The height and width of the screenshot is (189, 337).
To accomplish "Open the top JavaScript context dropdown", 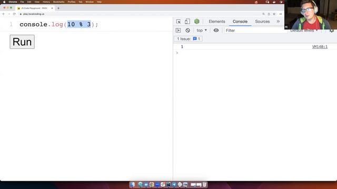I will point(202,30).
